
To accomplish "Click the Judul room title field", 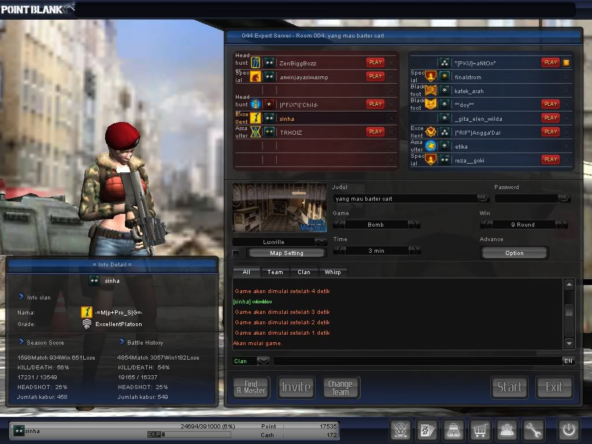I will [x=405, y=199].
